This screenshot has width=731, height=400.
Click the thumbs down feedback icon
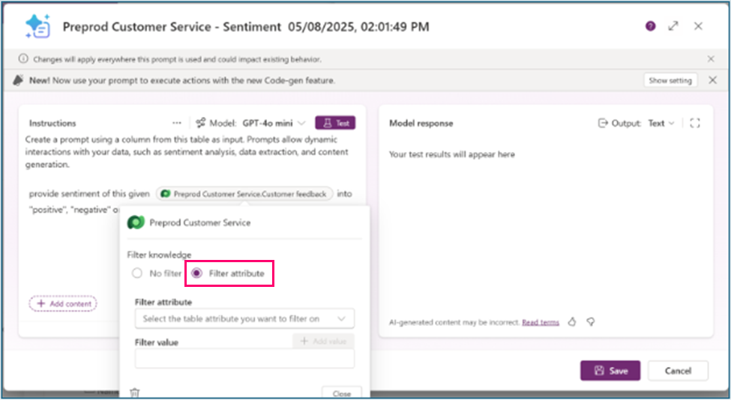pos(590,322)
